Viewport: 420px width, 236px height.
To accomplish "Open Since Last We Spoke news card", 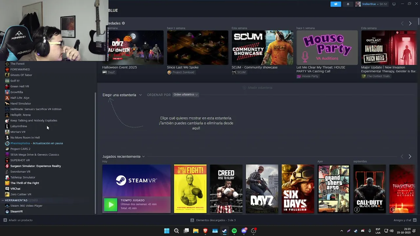I will pyautogui.click(x=198, y=48).
